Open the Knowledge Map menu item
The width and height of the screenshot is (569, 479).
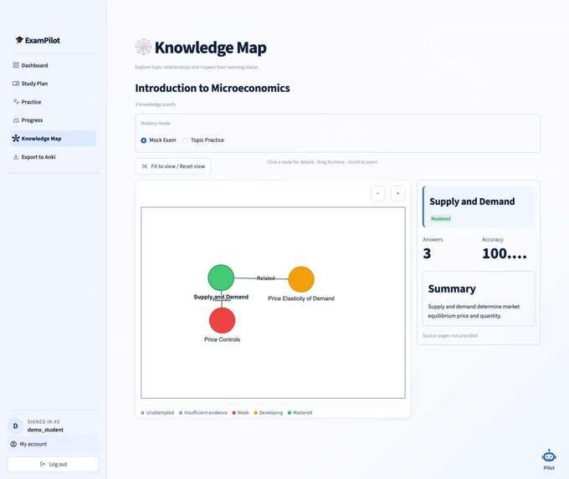[x=53, y=139]
